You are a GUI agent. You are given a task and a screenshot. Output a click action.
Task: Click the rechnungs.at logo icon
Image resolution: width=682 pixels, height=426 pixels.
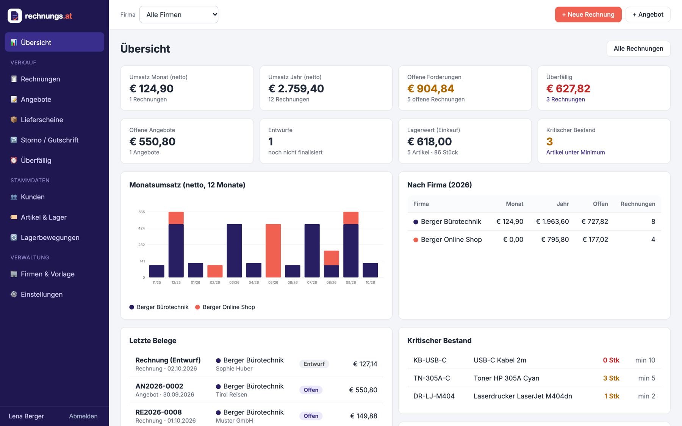pos(15,16)
